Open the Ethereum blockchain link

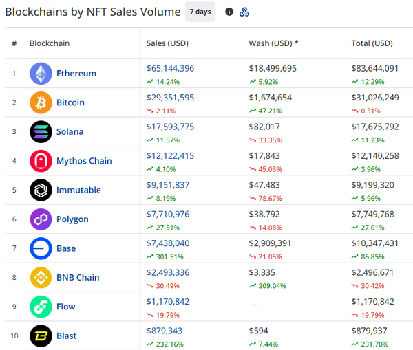point(76,74)
